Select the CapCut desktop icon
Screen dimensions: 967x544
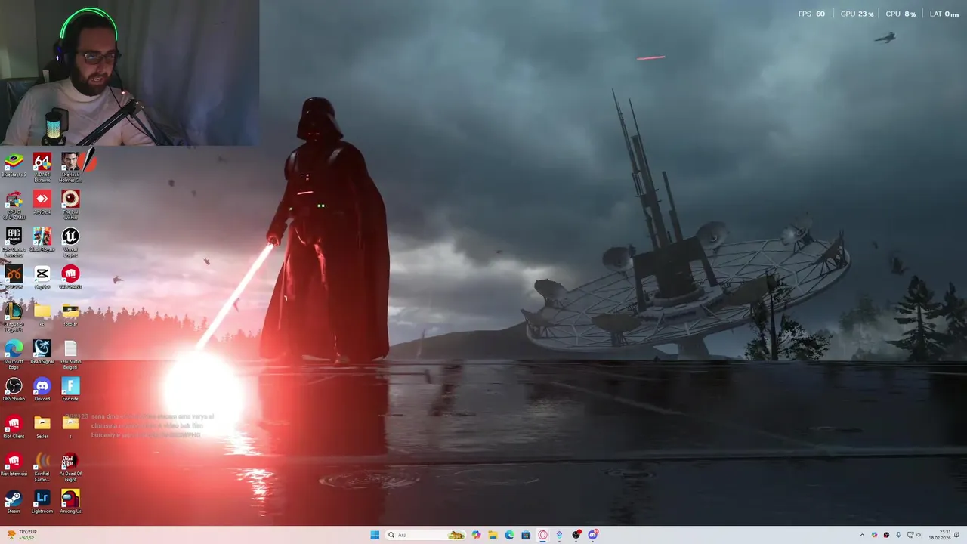tap(42, 277)
